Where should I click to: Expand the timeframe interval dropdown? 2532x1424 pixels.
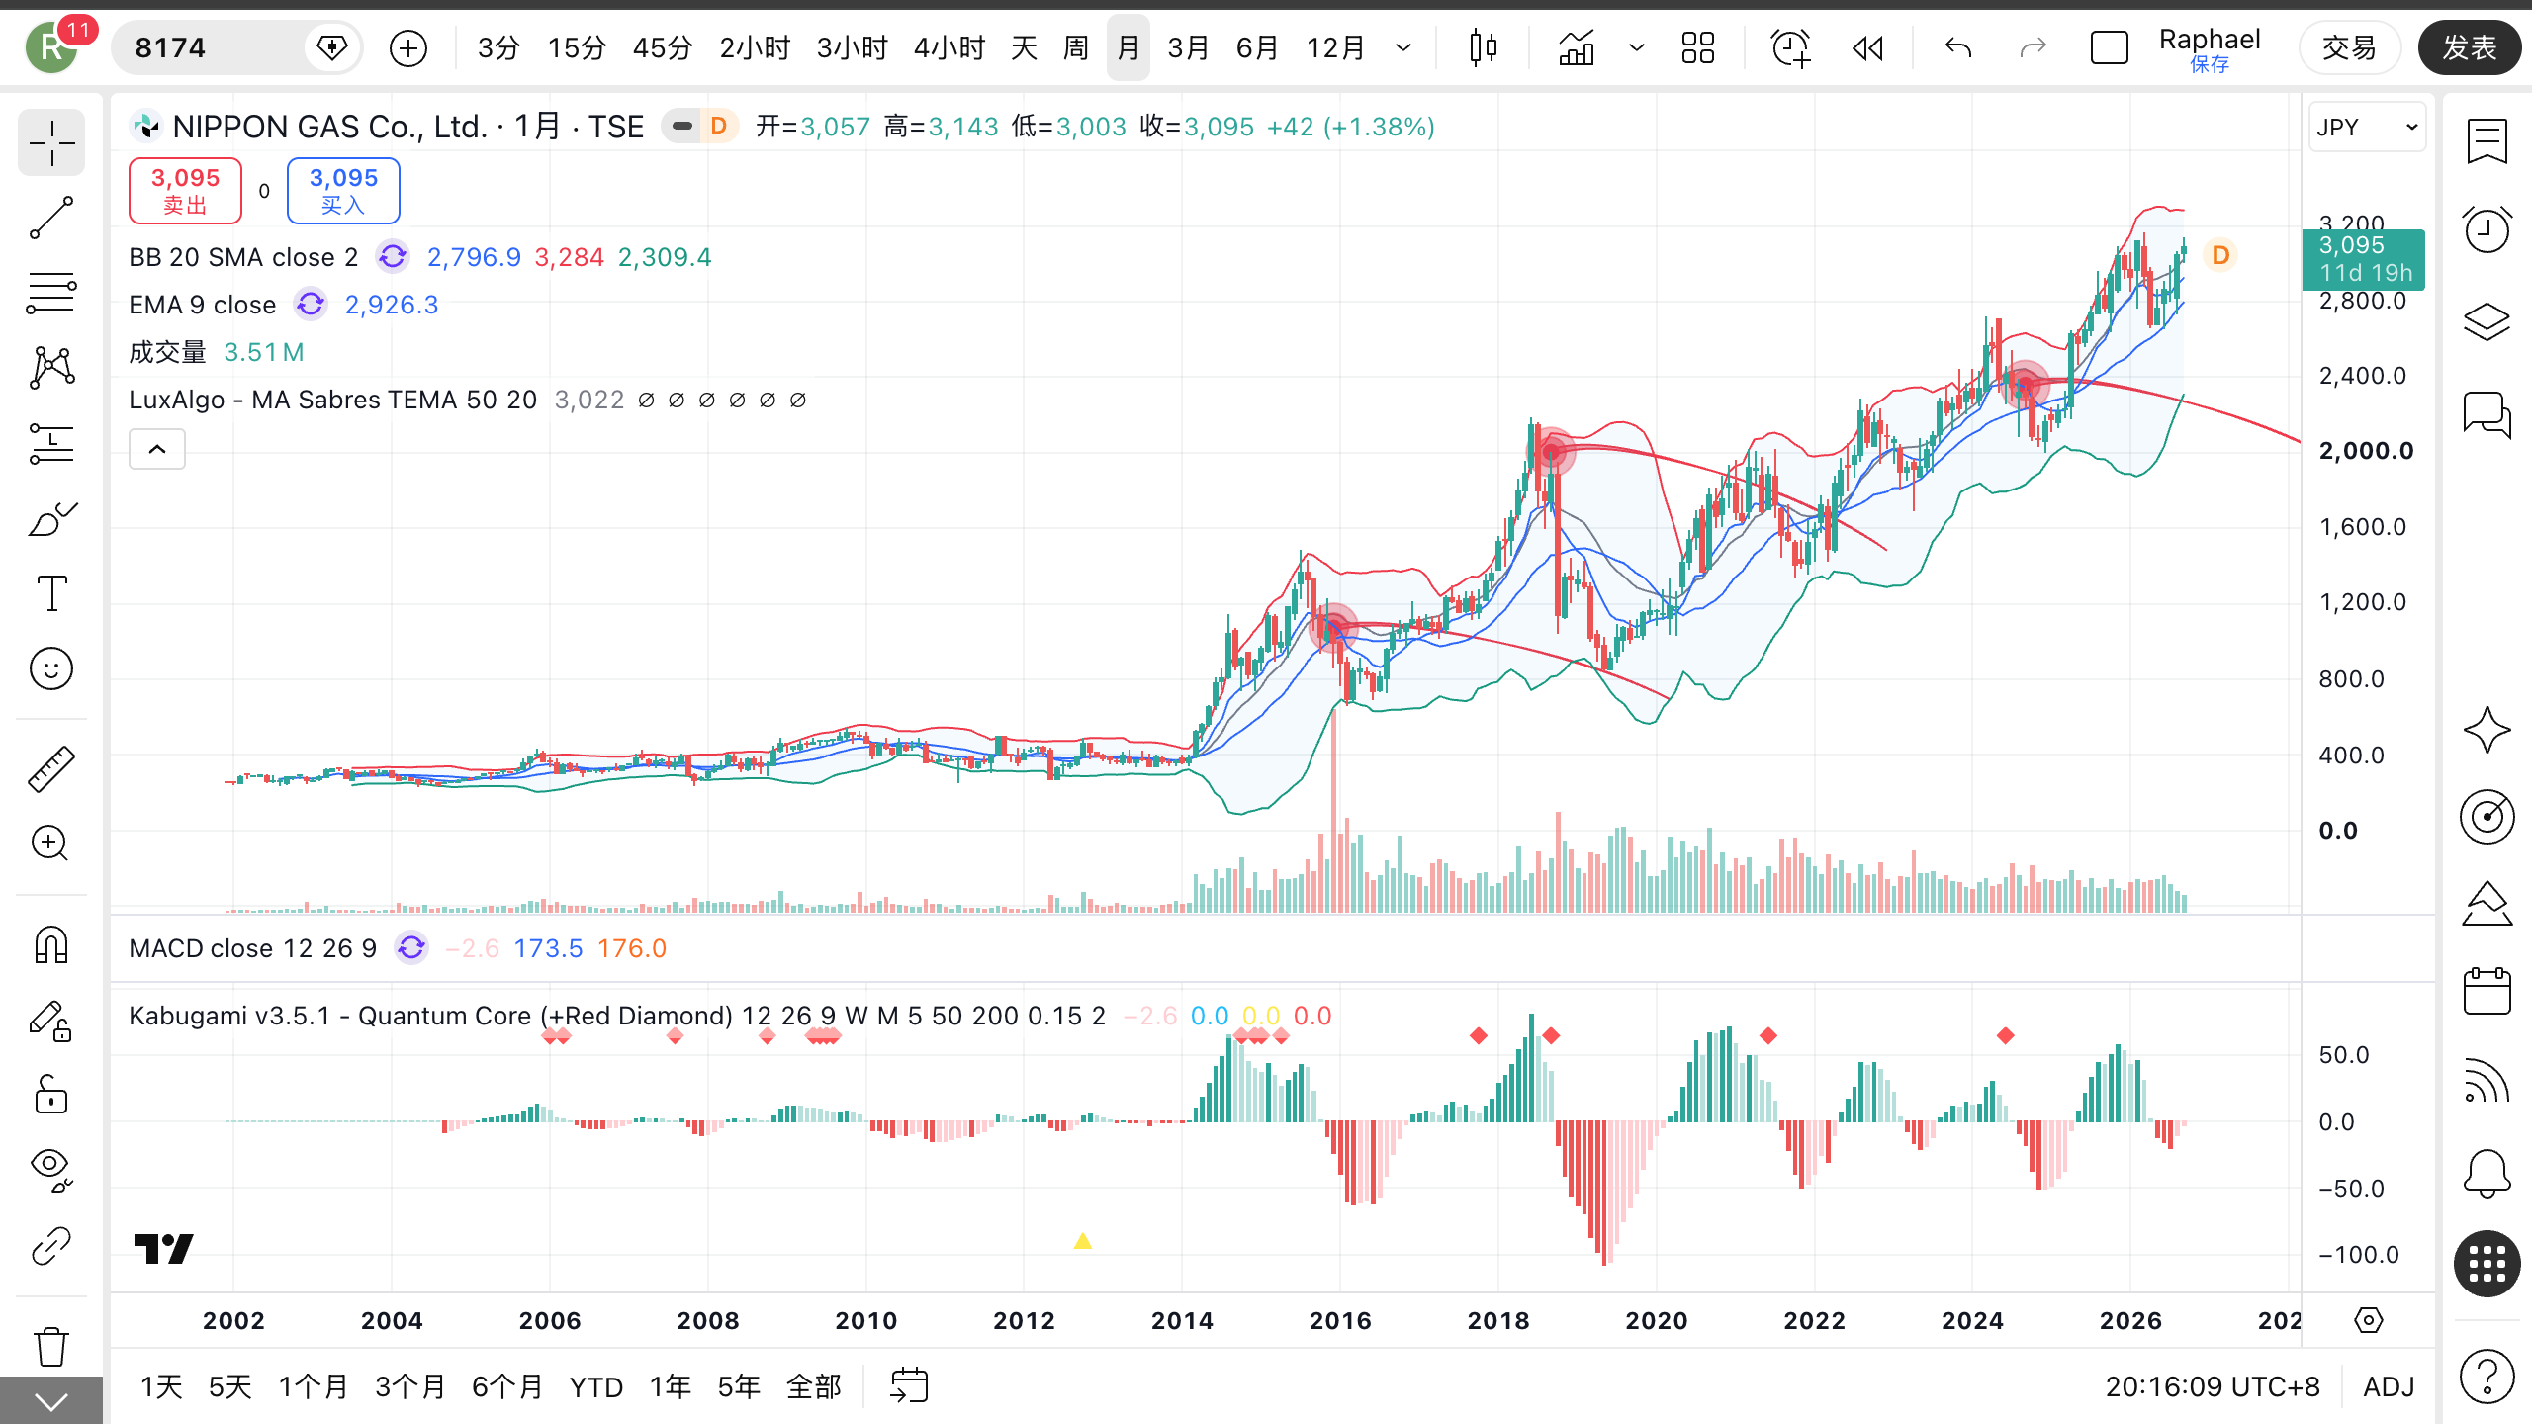point(1403,47)
